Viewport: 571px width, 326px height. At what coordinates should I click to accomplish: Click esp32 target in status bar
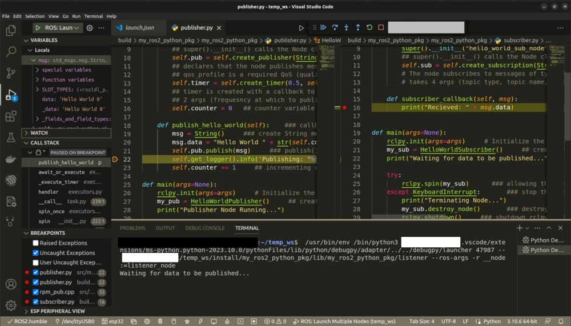click(x=112, y=321)
